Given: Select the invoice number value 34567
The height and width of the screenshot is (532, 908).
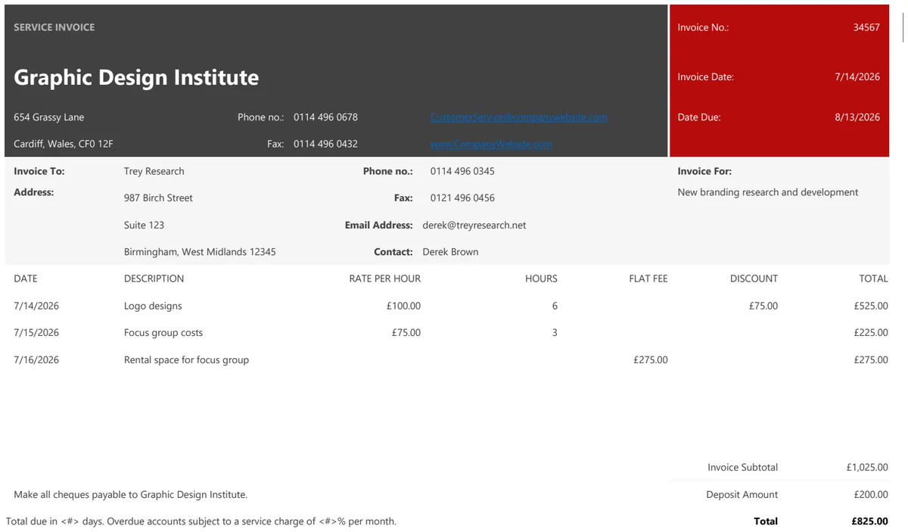Looking at the screenshot, I should tap(866, 27).
